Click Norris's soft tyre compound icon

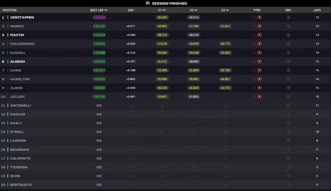(x=259, y=26)
